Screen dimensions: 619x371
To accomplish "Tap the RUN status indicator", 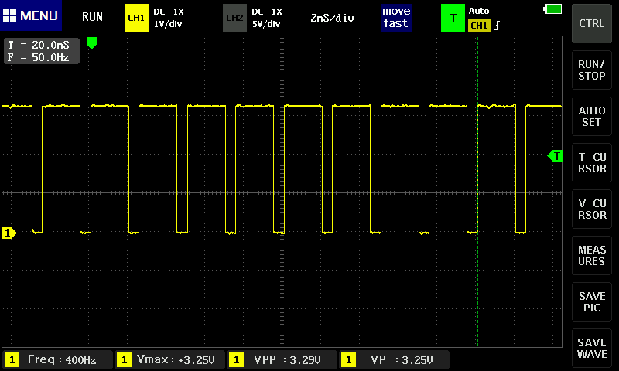I will coord(92,17).
